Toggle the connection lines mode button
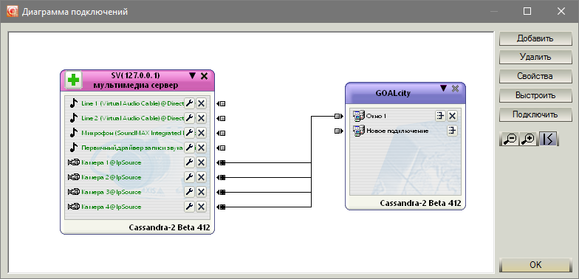This screenshot has height=279, width=579. (548, 139)
